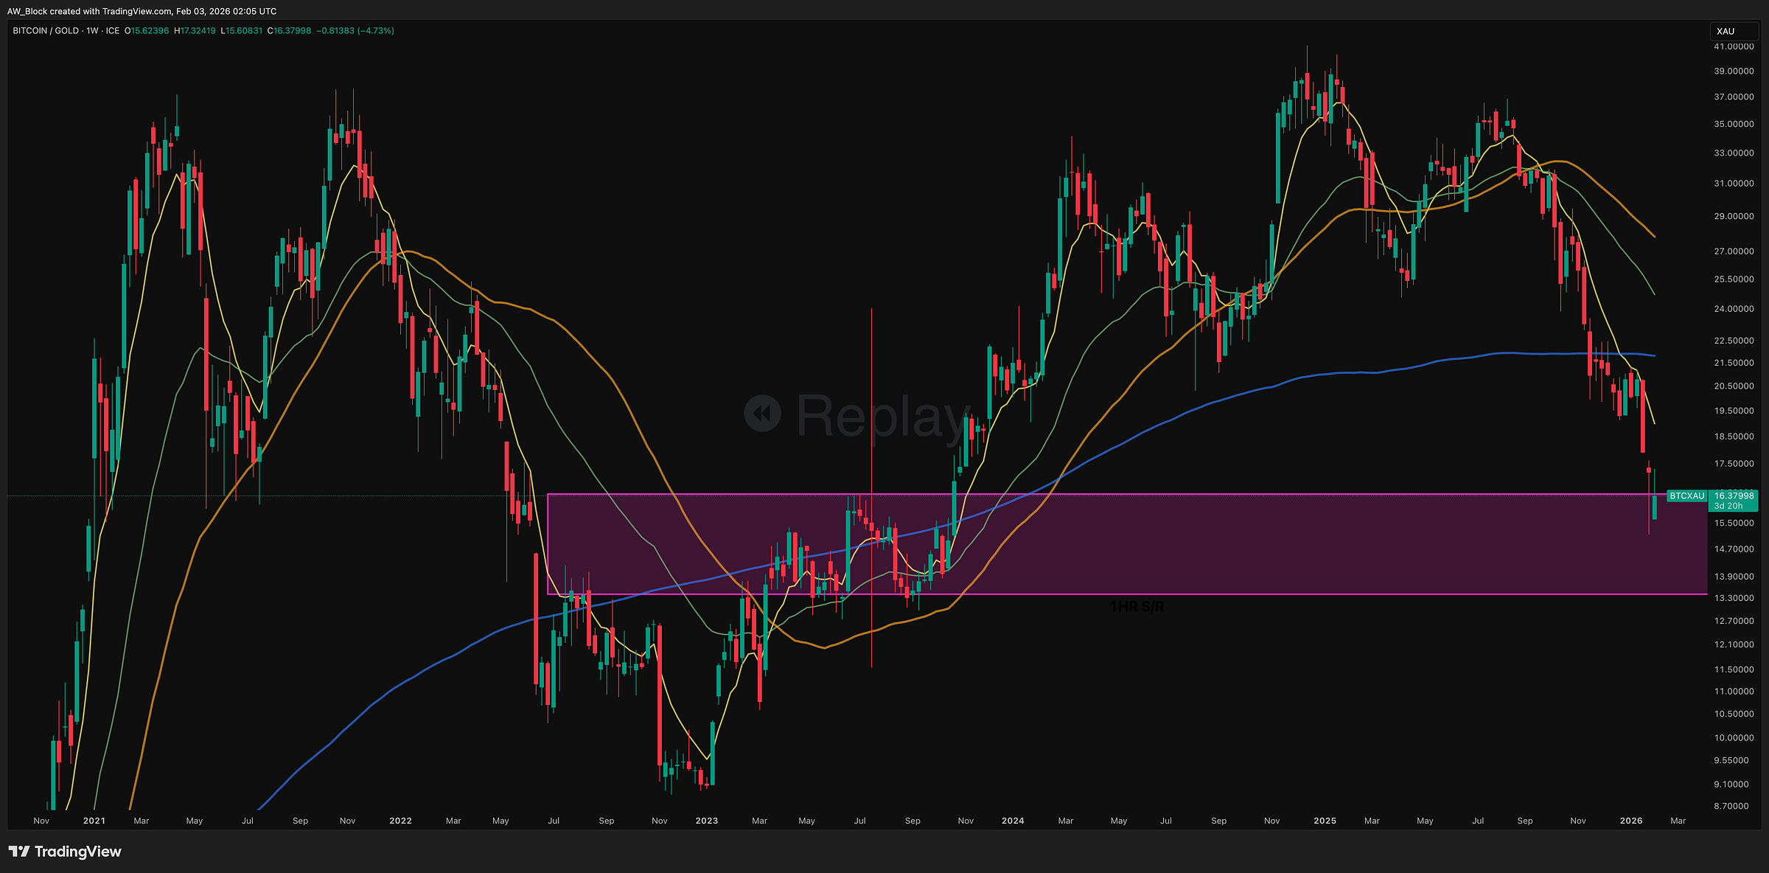
Task: Click the TradingView logo at bottom left
Action: (x=65, y=852)
